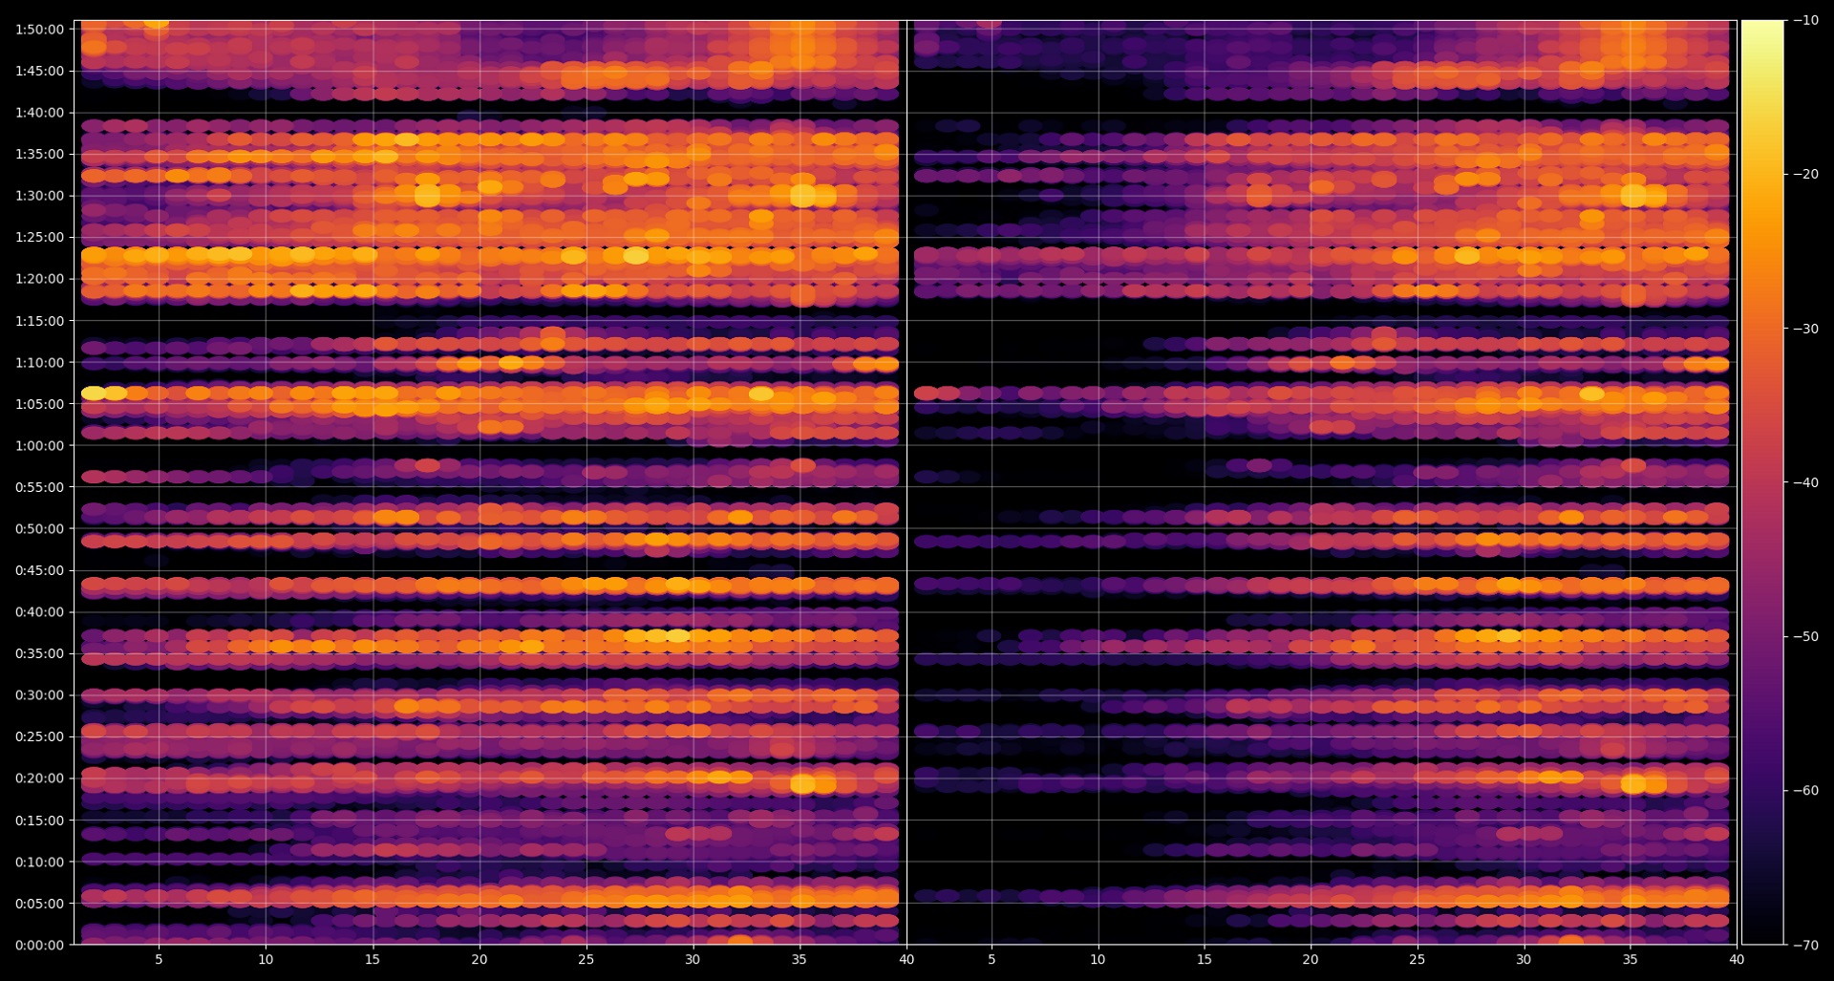This screenshot has height=981, width=1834.
Task: Click the −60 colorbar tick label
Action: pyautogui.click(x=1805, y=791)
